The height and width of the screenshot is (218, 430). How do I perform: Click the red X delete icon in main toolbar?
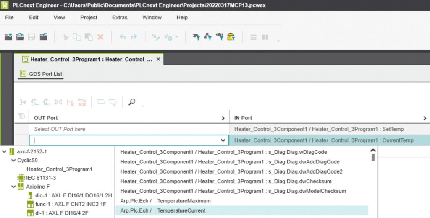(x=100, y=37)
